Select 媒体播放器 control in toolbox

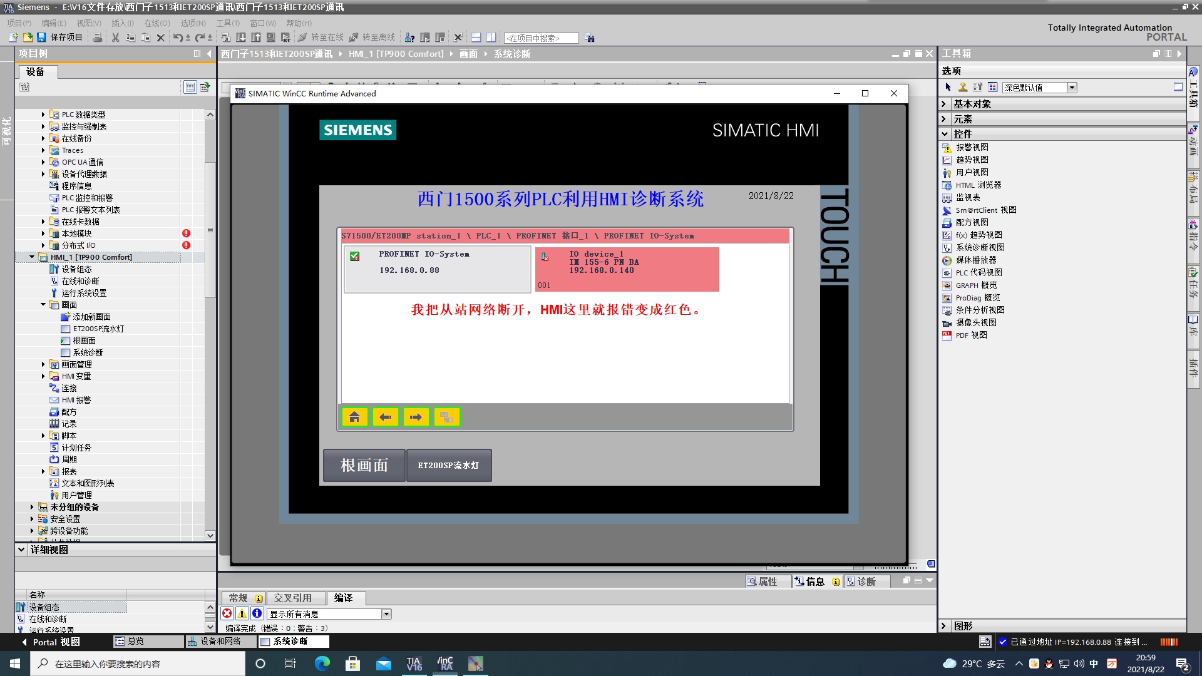[975, 260]
